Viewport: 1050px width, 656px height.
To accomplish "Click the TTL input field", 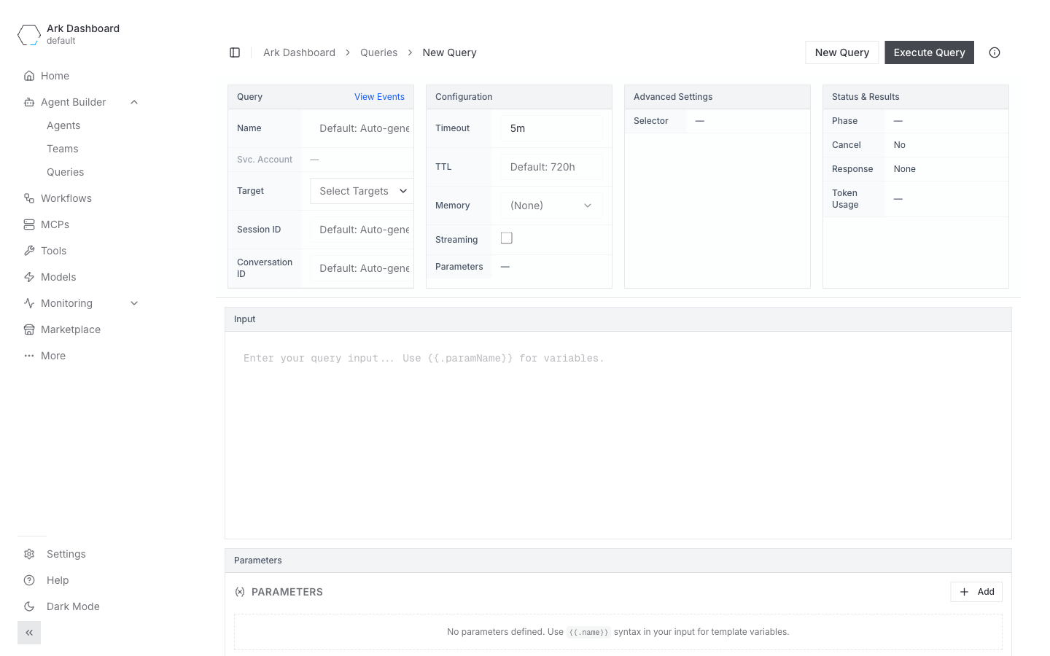I will click(552, 167).
